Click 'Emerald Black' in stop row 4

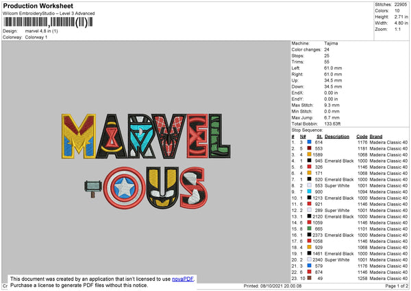[339, 161]
